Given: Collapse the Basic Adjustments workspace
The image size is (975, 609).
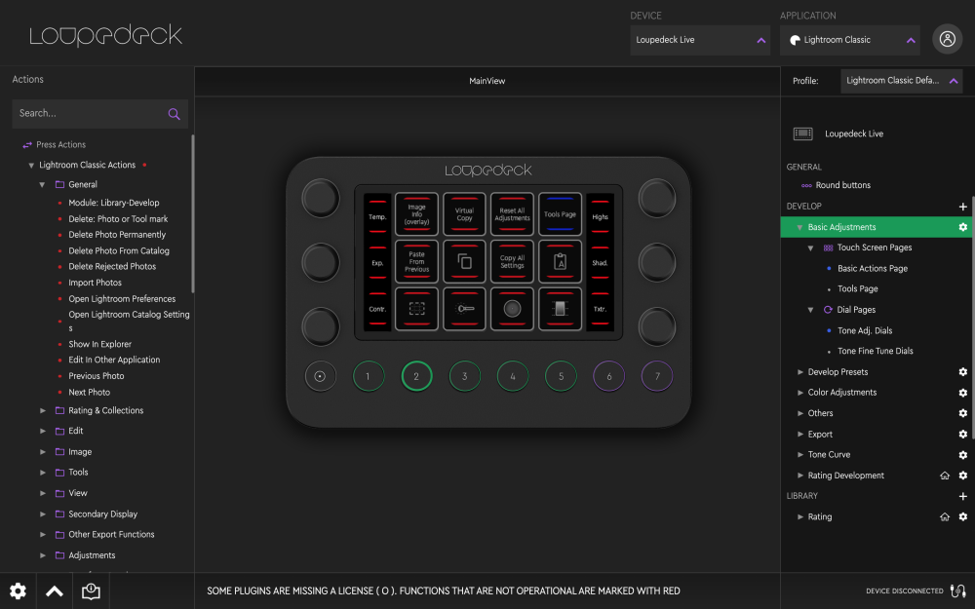Looking at the screenshot, I should point(799,227).
